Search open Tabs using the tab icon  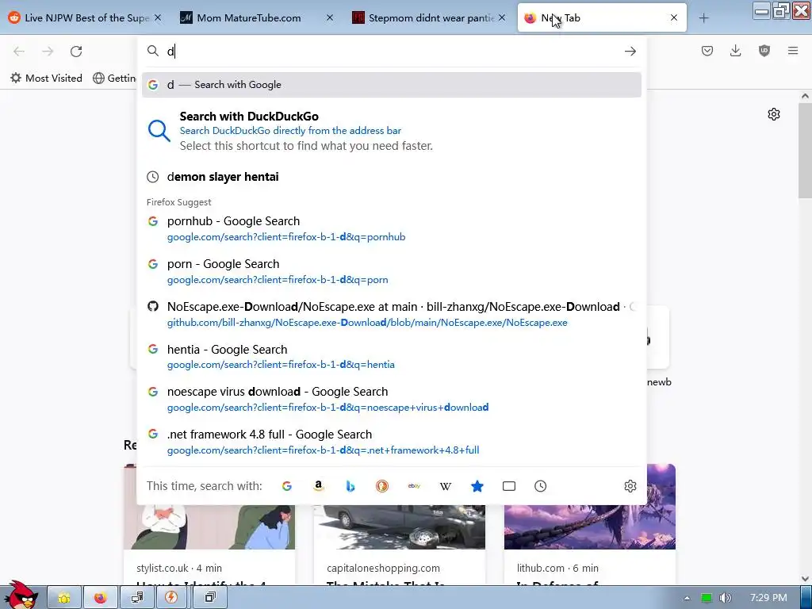tap(509, 486)
